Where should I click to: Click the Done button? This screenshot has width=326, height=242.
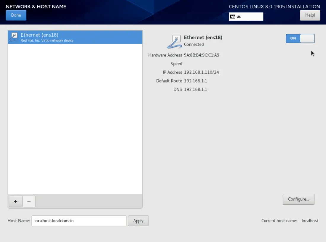(16, 15)
